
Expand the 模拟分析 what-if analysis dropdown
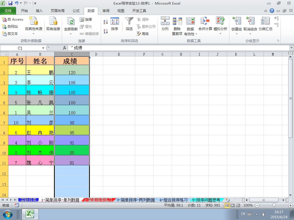[x=220, y=34]
